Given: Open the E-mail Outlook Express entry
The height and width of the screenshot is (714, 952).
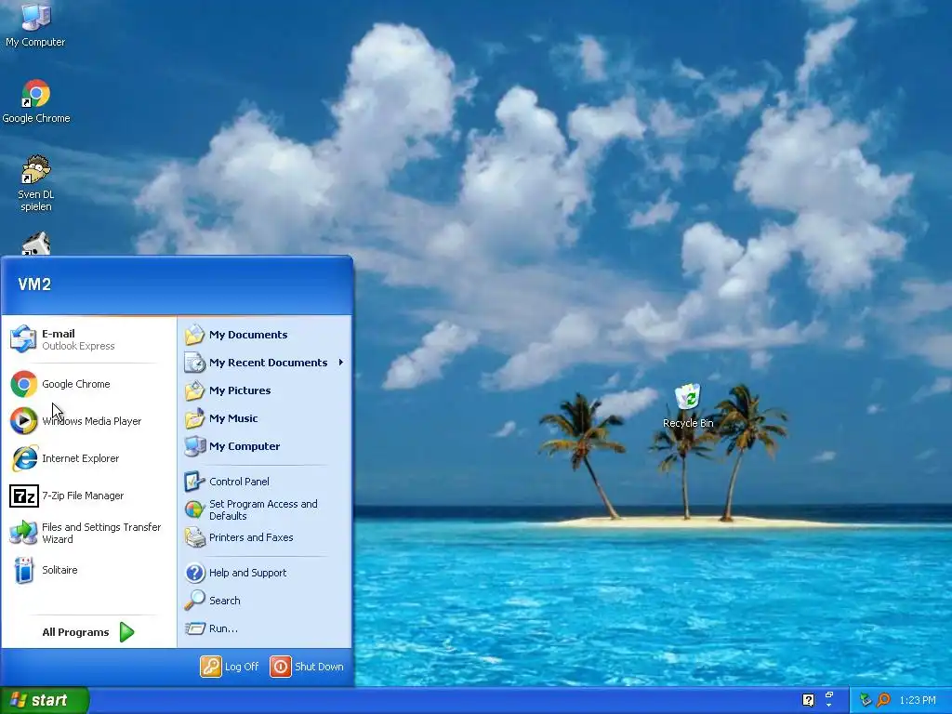Looking at the screenshot, I should [88, 338].
